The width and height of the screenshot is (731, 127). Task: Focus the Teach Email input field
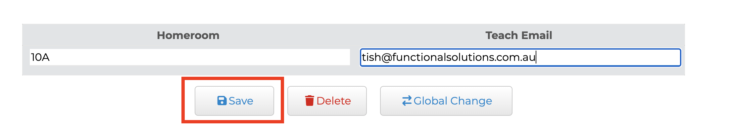click(520, 58)
